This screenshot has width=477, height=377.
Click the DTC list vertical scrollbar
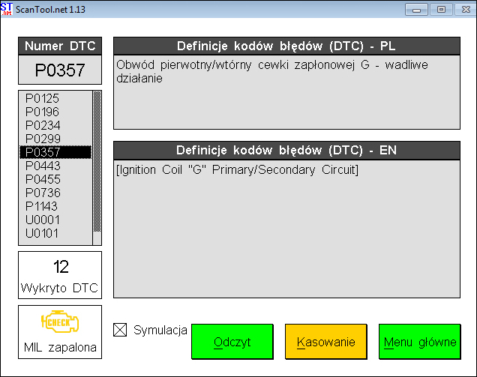(96, 168)
